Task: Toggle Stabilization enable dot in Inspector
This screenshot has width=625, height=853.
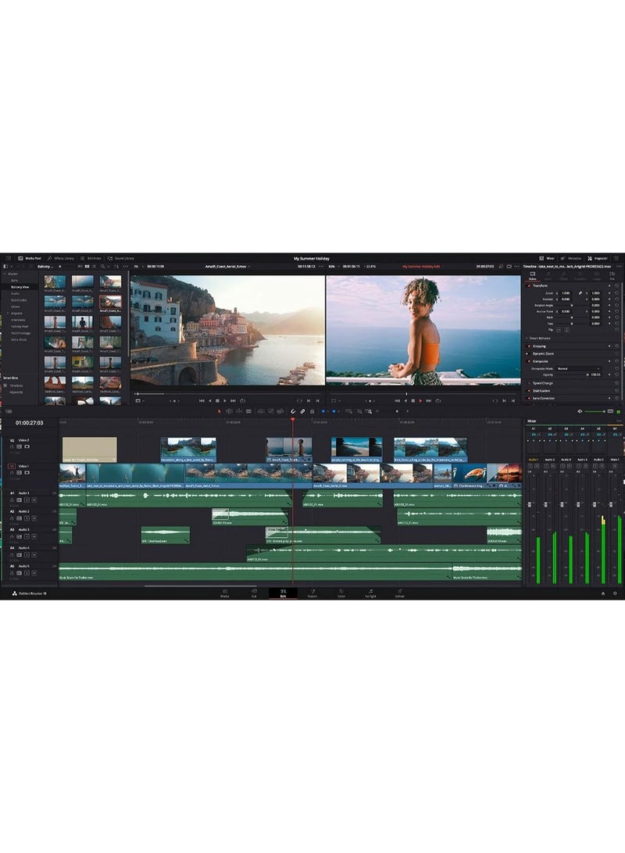Action: click(529, 391)
